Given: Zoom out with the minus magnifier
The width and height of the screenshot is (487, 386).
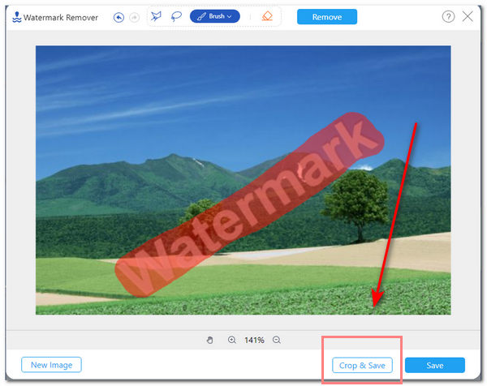Looking at the screenshot, I should [x=277, y=340].
